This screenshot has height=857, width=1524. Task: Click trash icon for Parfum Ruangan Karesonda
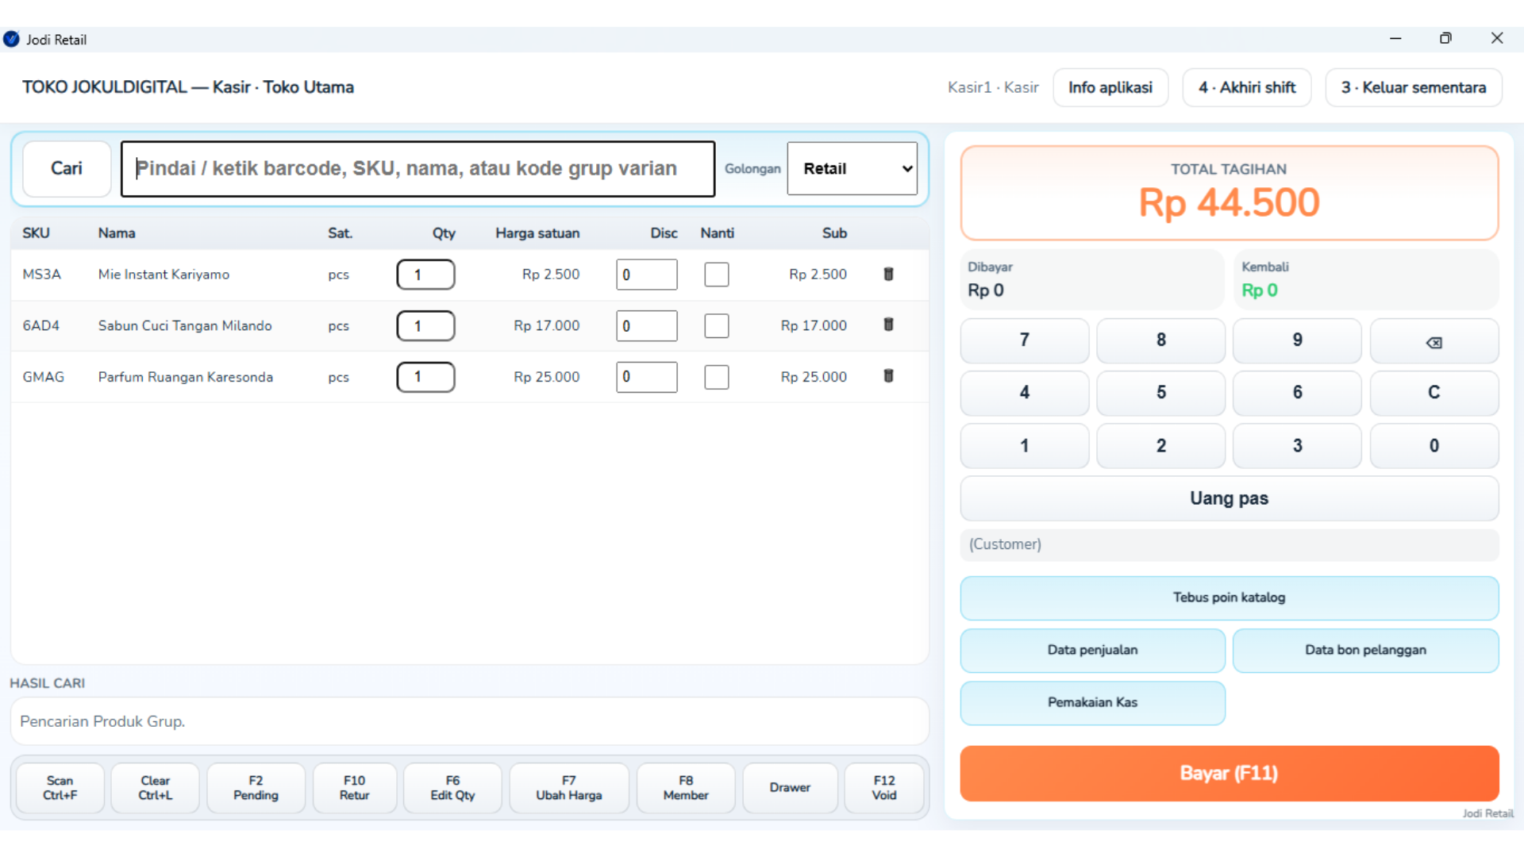coord(888,376)
